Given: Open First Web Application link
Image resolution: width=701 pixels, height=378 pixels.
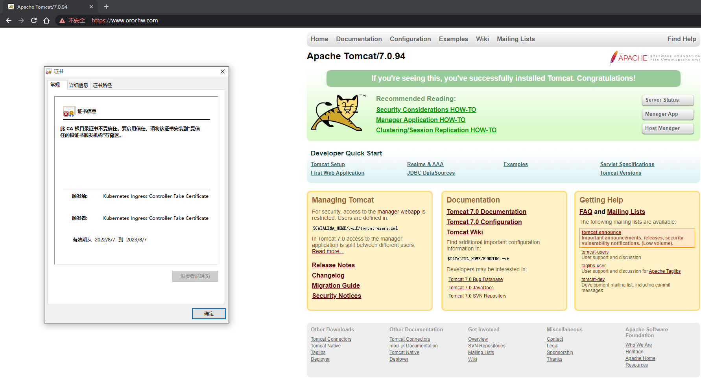Looking at the screenshot, I should [x=338, y=173].
